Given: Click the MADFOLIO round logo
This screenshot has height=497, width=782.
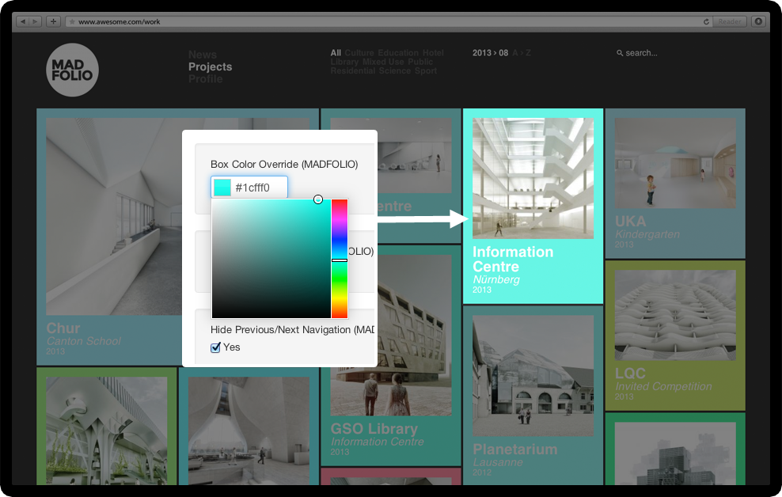Looking at the screenshot, I should 72,70.
